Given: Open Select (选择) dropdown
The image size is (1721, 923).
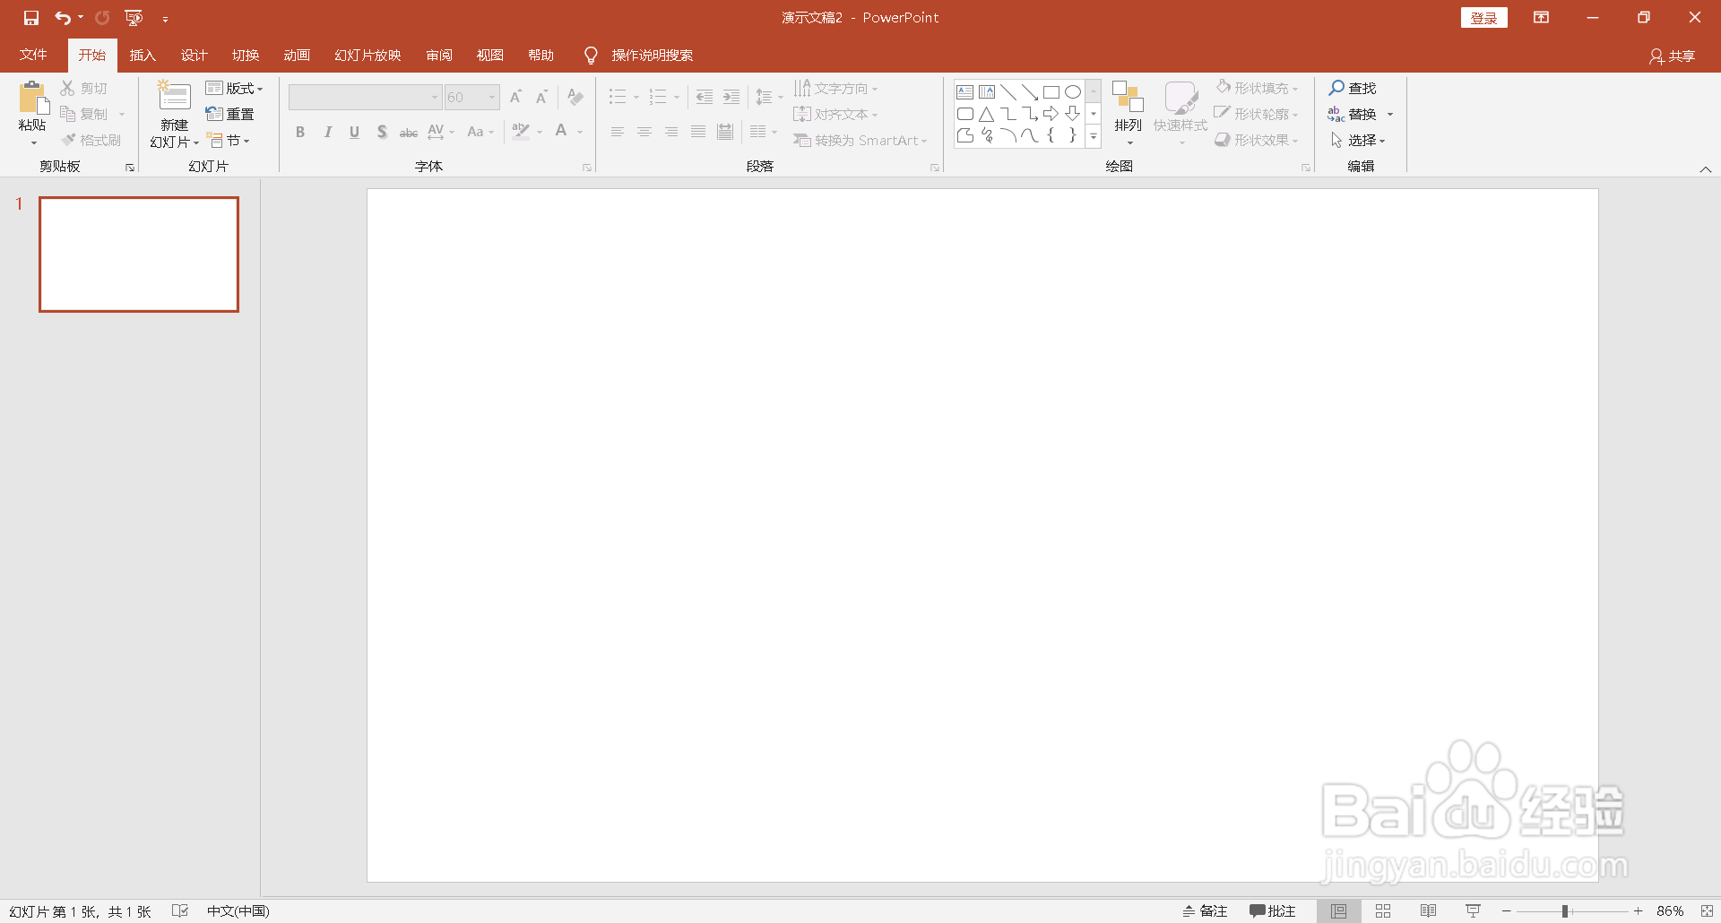Looking at the screenshot, I should (x=1357, y=140).
